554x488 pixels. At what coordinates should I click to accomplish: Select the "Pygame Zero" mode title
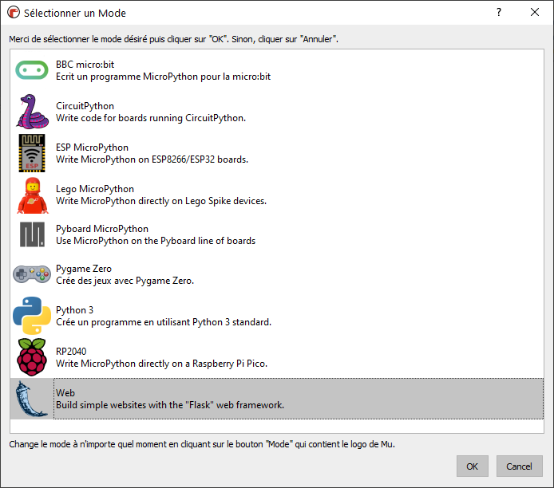pyautogui.click(x=83, y=269)
